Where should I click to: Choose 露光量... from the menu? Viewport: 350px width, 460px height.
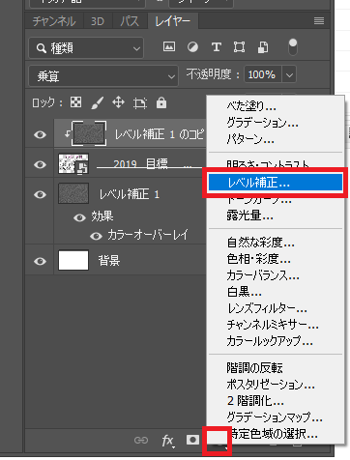[276, 216]
